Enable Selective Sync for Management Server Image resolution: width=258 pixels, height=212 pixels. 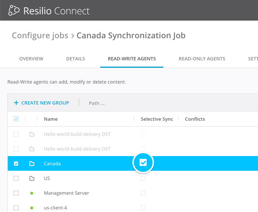[143, 193]
